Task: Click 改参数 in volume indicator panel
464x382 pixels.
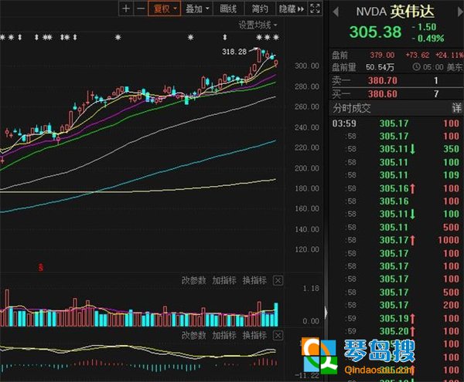Action: (193, 280)
